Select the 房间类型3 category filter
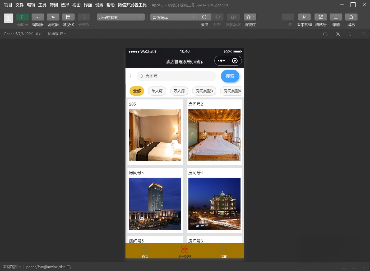This screenshot has width=370, height=271. point(204,91)
